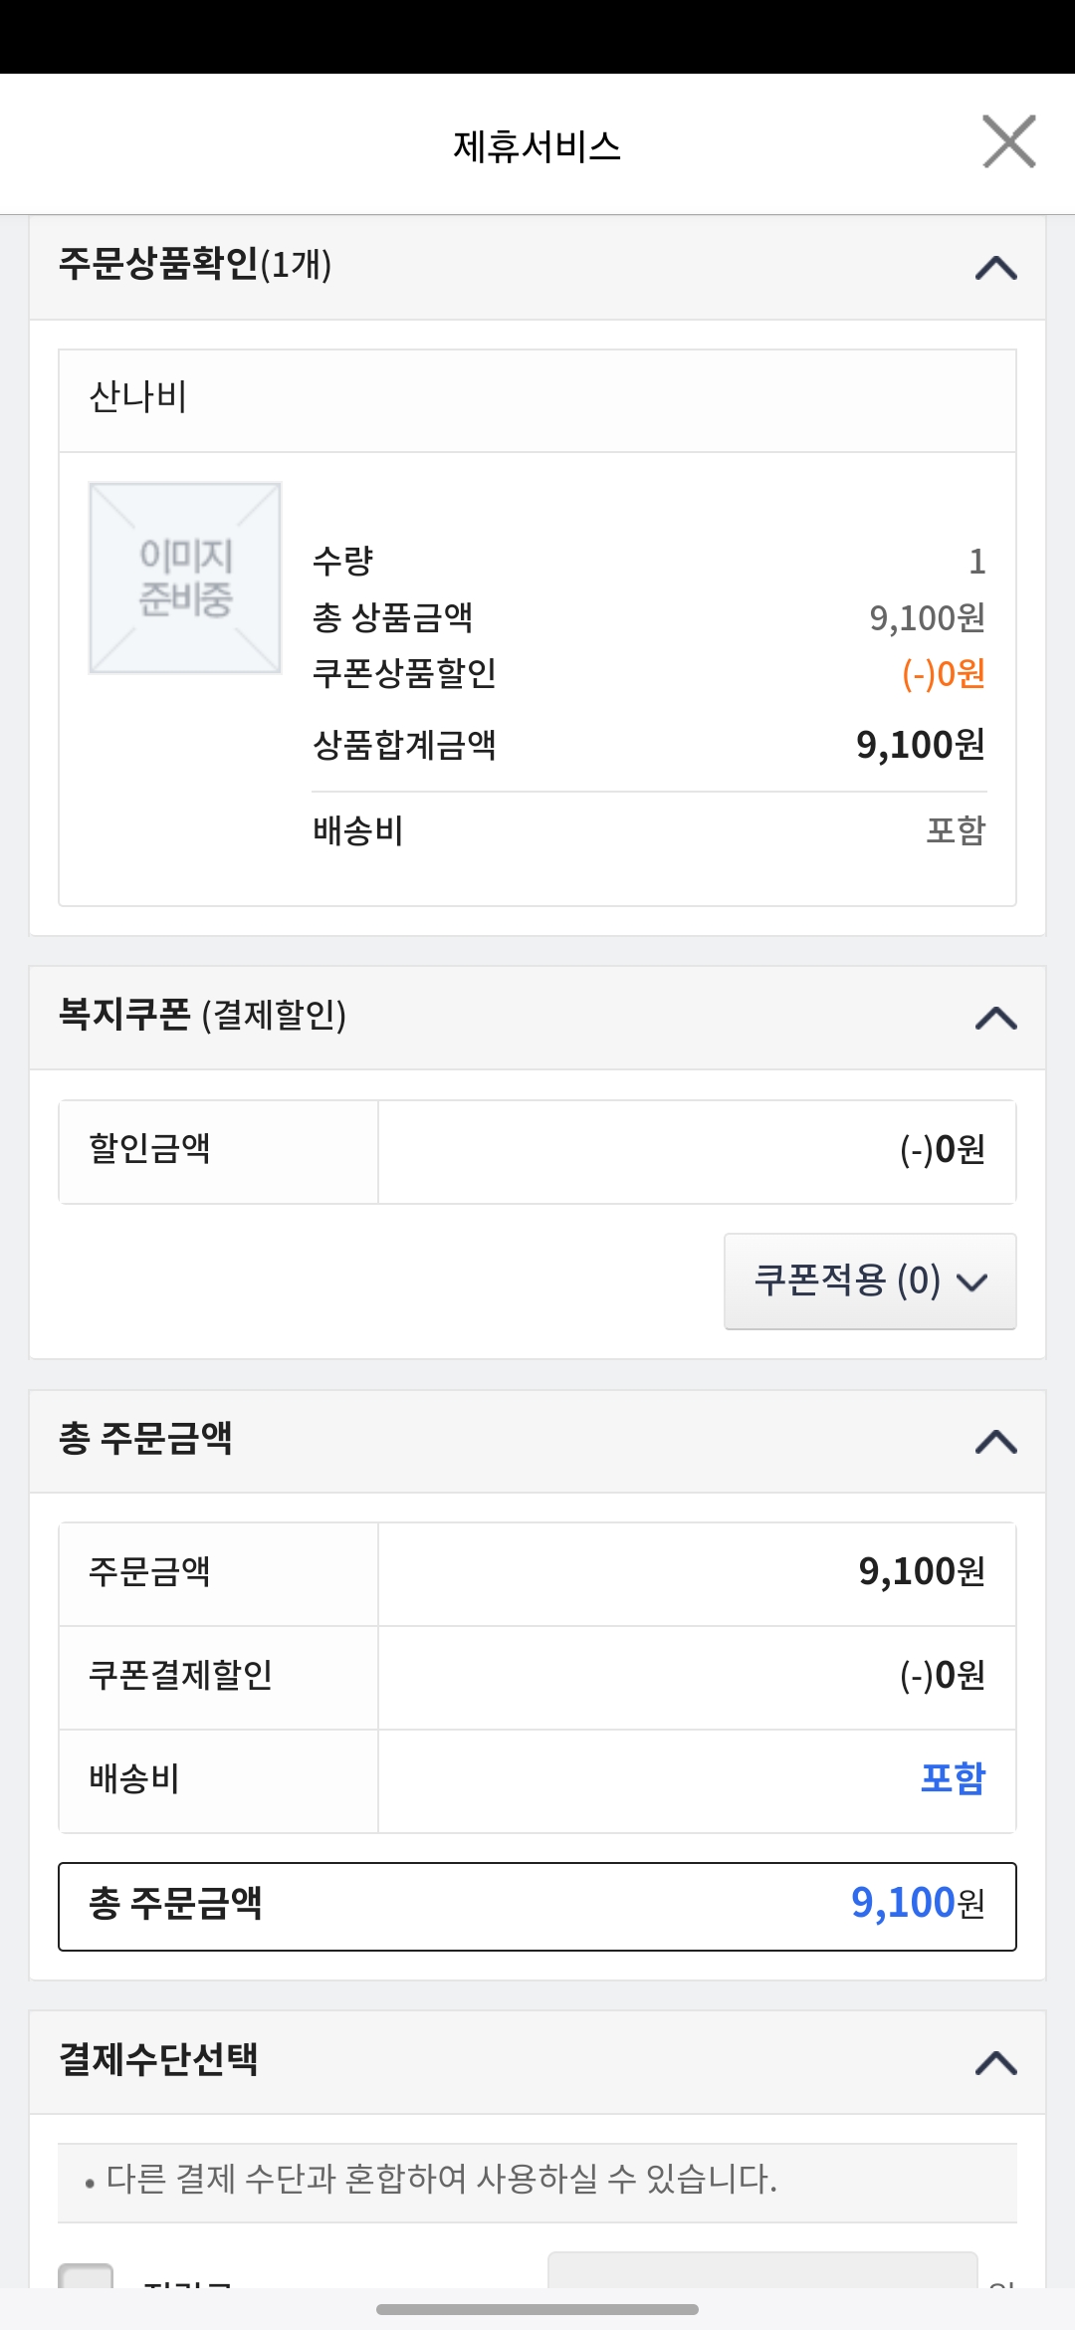
Task: Collapse the 주문상품확인 section chevron
Action: 996,268
